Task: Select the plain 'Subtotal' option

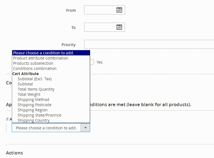Action: [x=25, y=84]
